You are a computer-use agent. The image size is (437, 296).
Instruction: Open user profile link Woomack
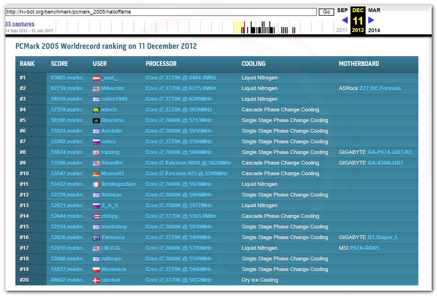tap(114, 269)
